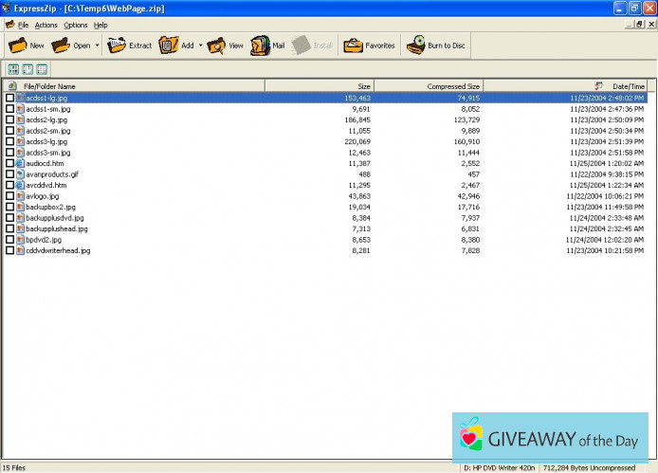Click the View file toolbar icon
Viewport: 658px width, 473px height.
[x=216, y=45]
